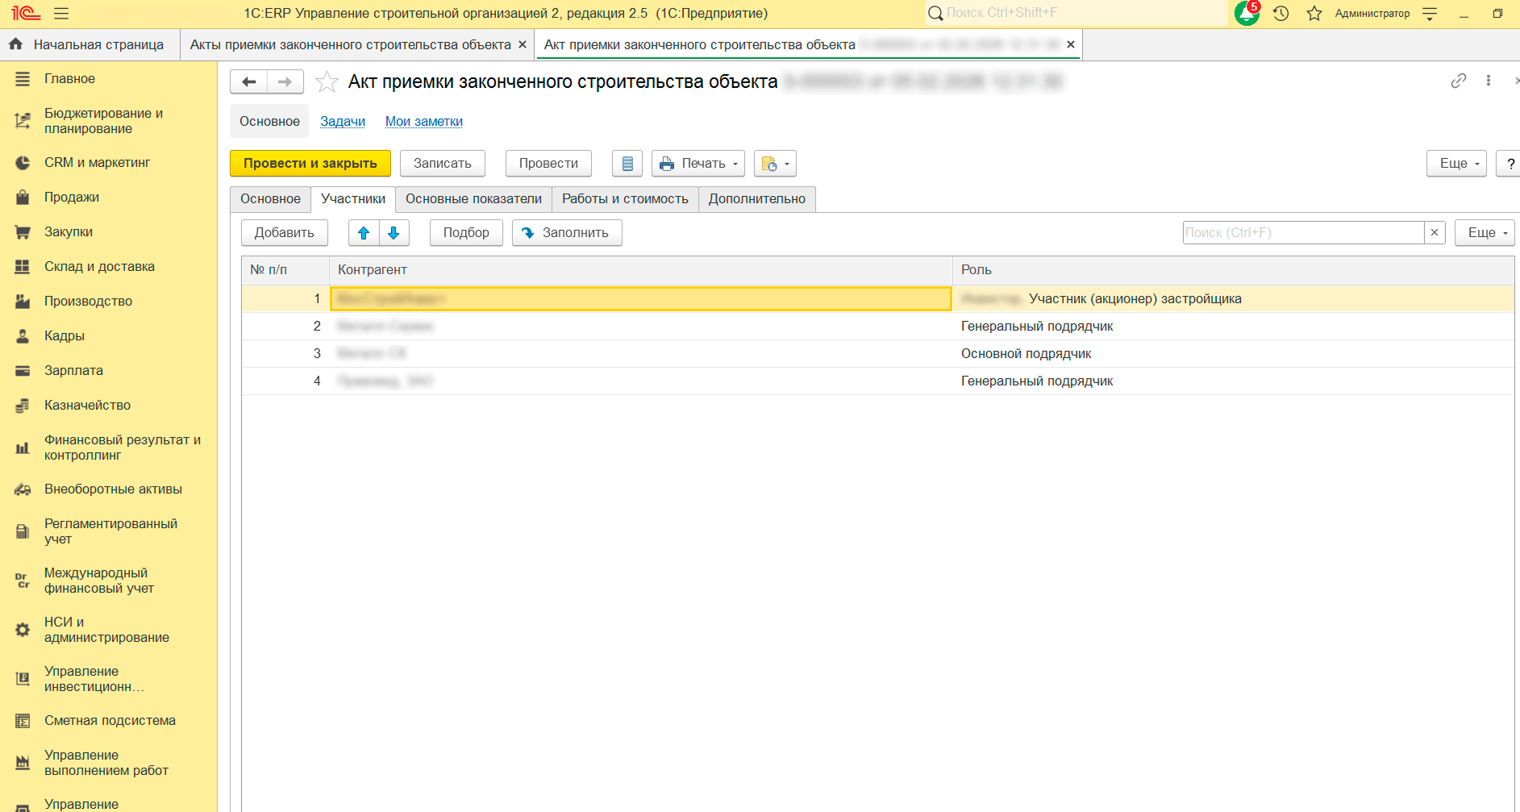Open Работы и стоимость tab
Viewport: 1520px width, 812px height.
tap(625, 199)
